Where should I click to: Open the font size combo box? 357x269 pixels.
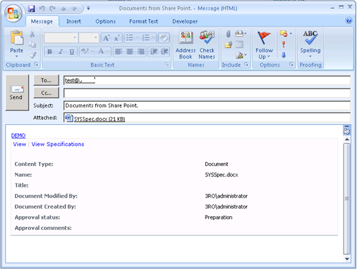tap(89, 37)
